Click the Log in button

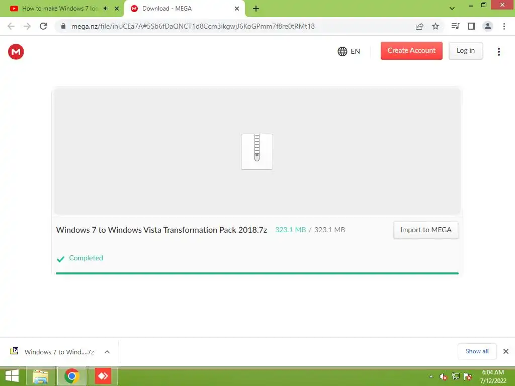[x=465, y=51]
